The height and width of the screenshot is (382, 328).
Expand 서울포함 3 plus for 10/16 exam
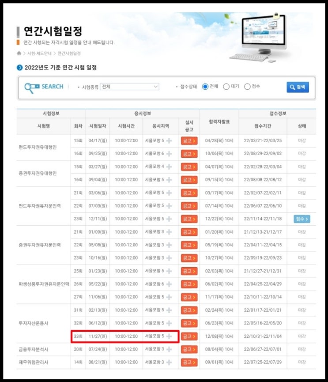[x=169, y=258]
